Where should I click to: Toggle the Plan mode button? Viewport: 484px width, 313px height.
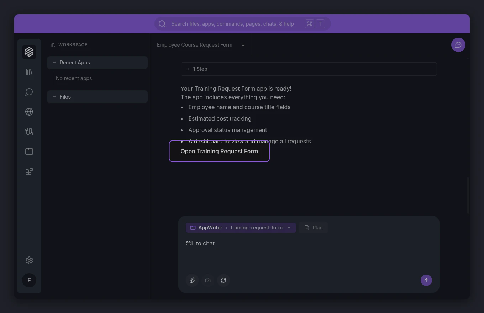pyautogui.click(x=314, y=228)
